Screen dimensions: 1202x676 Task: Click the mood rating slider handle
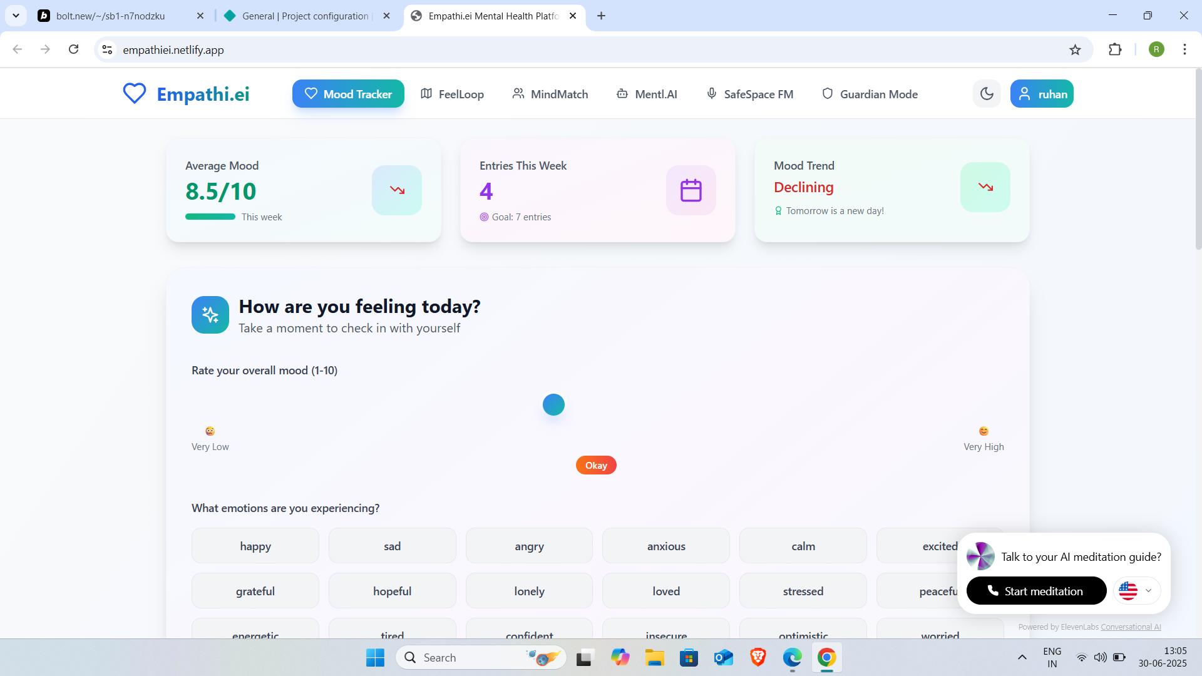coord(553,404)
